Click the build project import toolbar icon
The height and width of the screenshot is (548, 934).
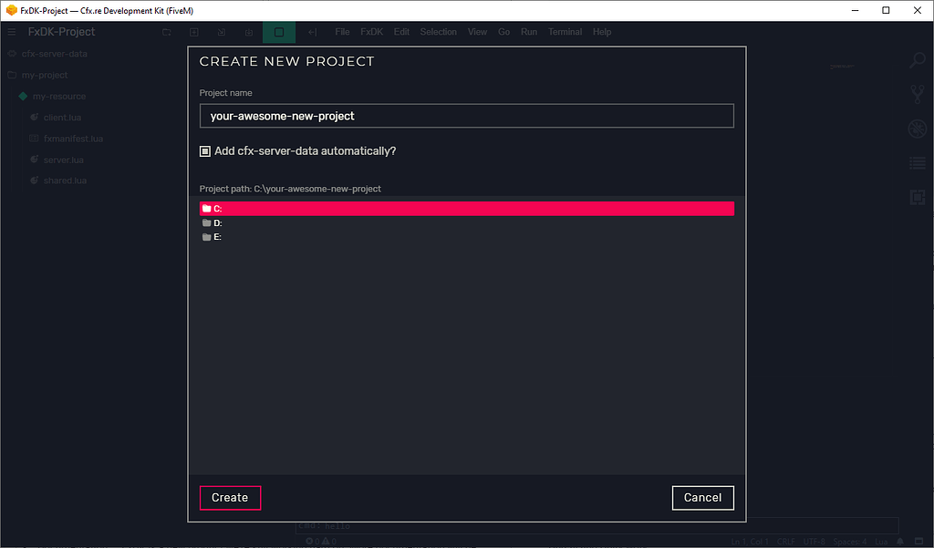coord(248,31)
